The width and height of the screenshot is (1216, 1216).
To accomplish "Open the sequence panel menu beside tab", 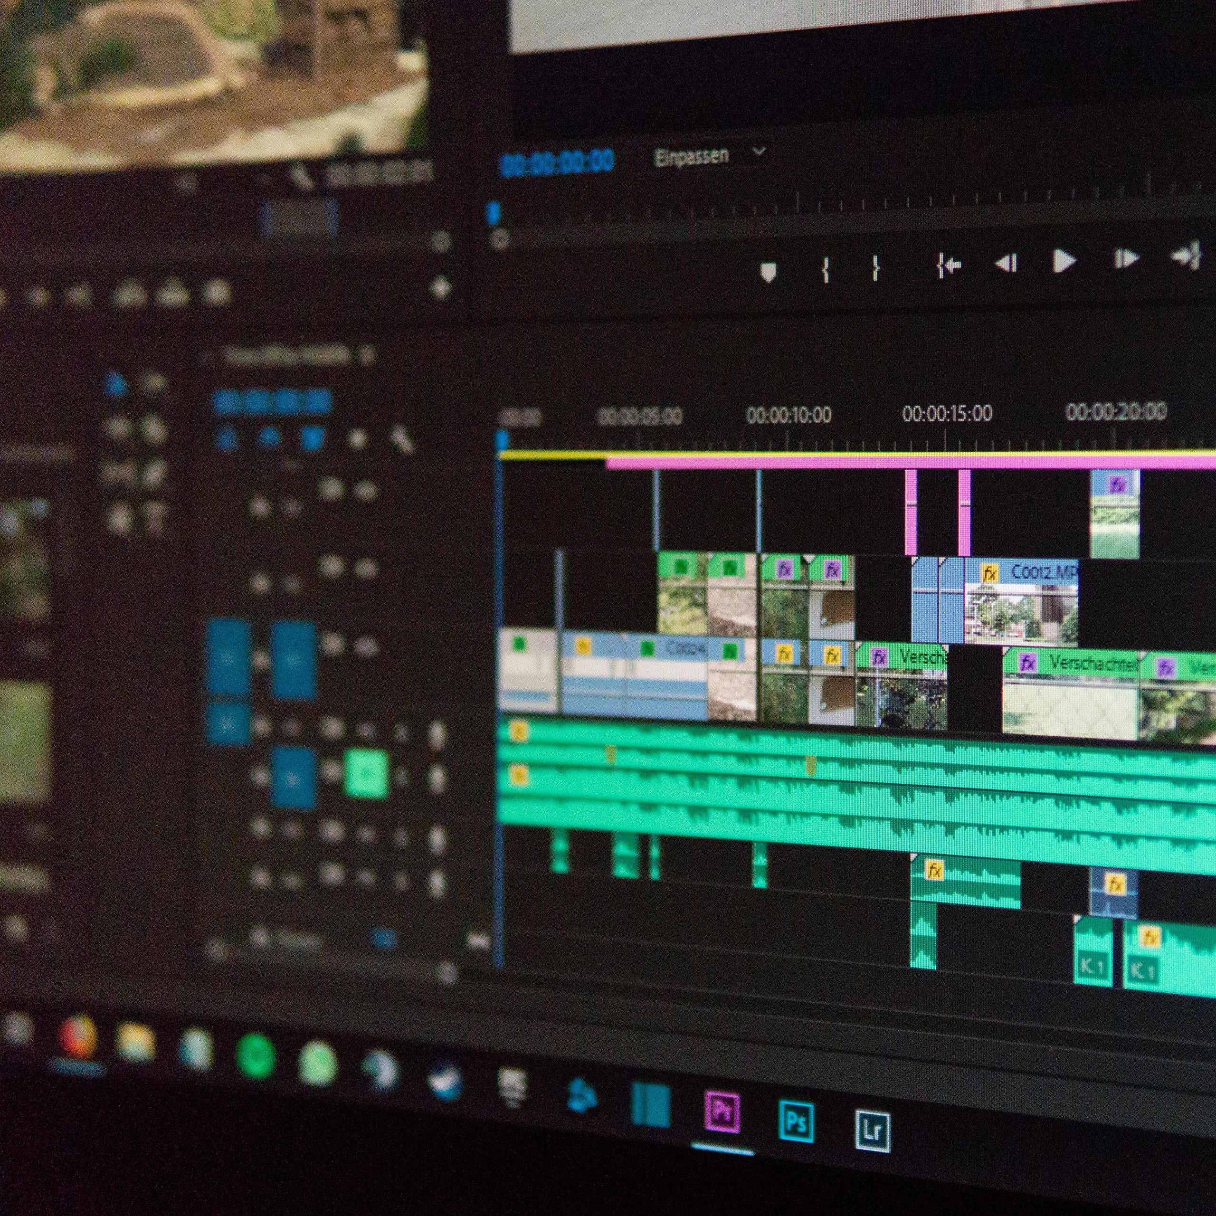I will pos(367,355).
